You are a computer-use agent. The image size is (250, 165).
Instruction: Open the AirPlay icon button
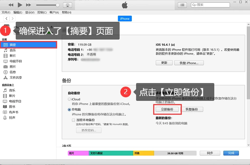[67, 5]
